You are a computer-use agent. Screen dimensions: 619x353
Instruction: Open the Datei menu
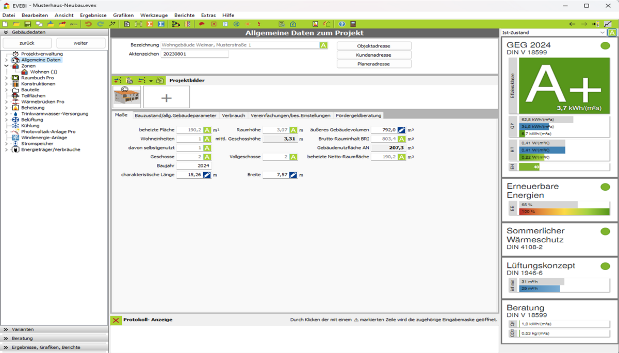pos(9,15)
